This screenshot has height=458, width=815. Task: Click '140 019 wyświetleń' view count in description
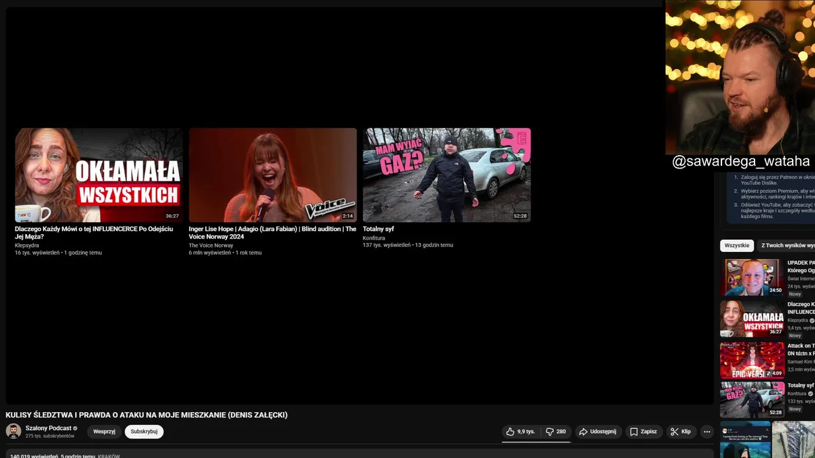pos(34,456)
